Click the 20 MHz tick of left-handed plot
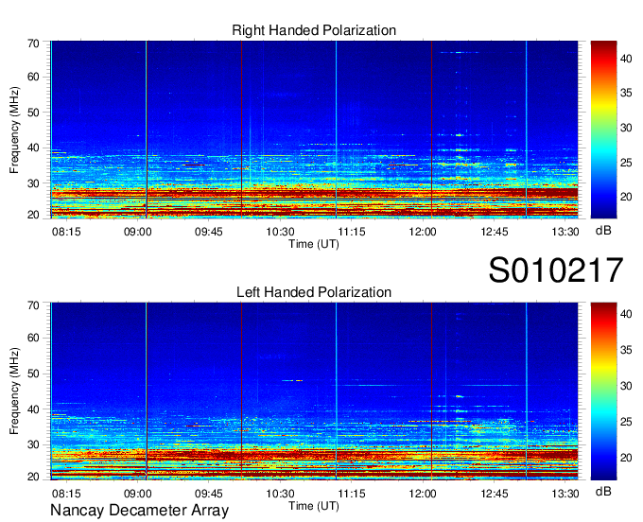 (33, 477)
